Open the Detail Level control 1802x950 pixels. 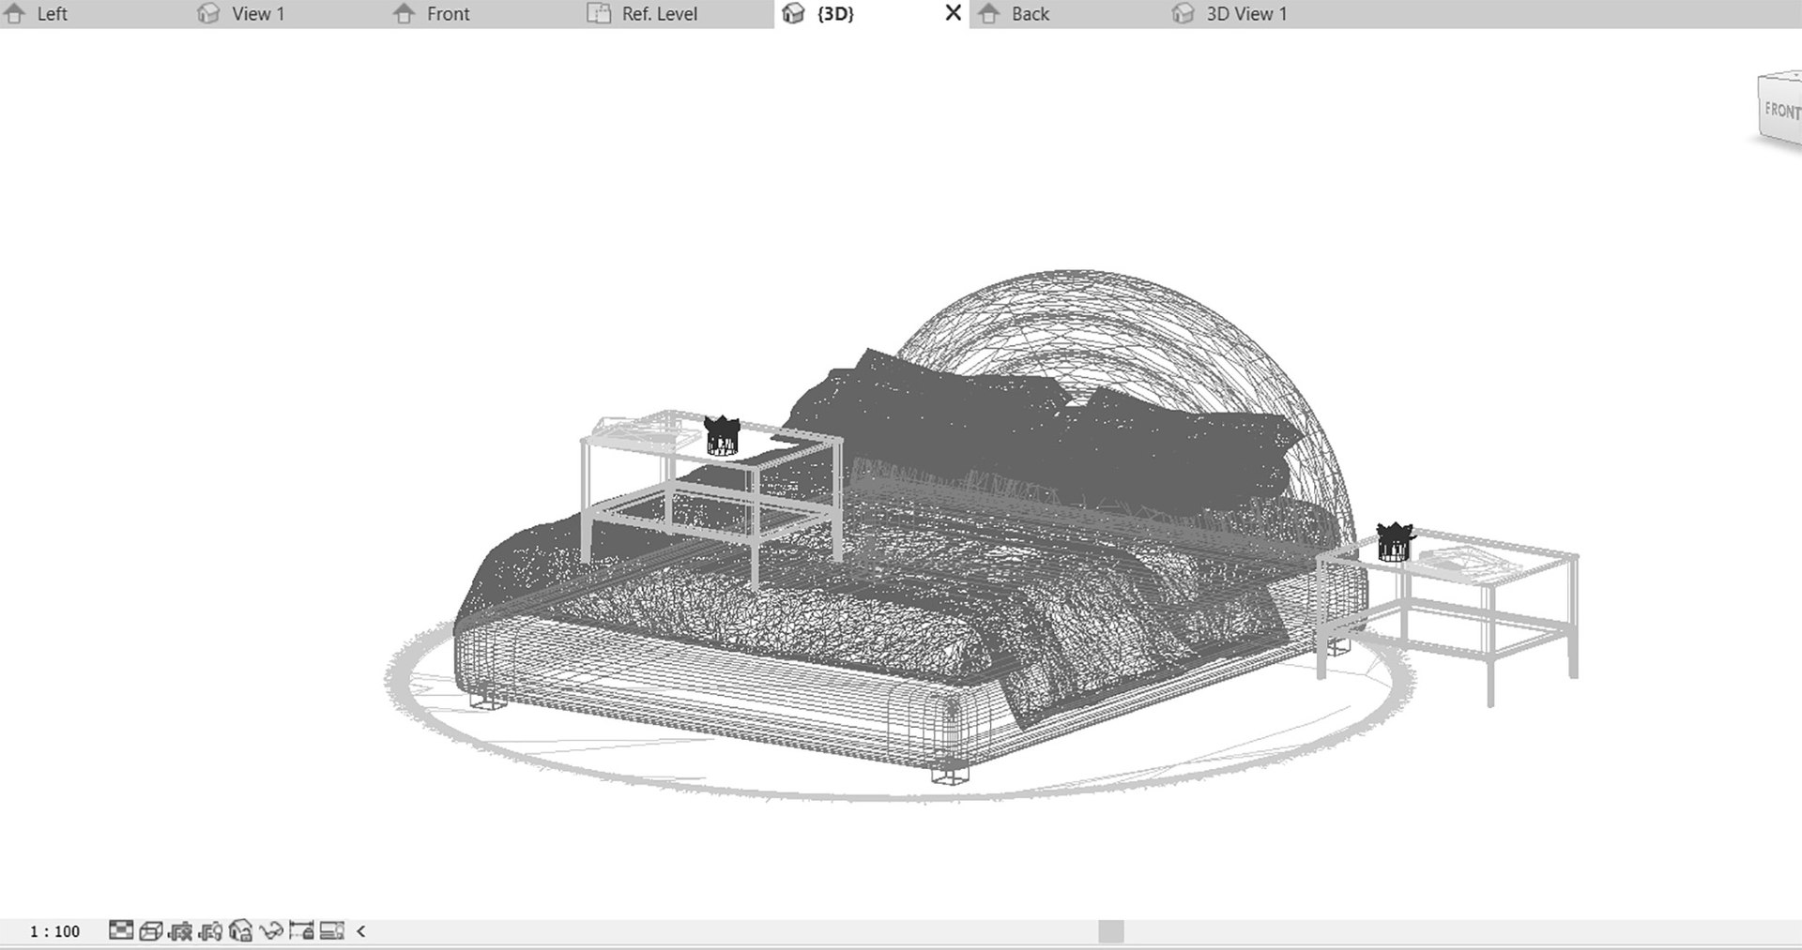(121, 930)
